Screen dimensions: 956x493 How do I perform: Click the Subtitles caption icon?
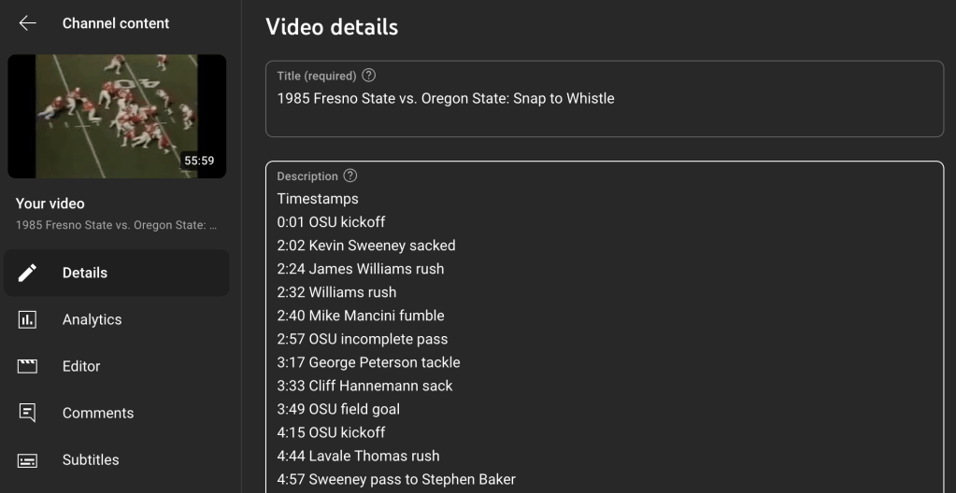click(x=28, y=459)
